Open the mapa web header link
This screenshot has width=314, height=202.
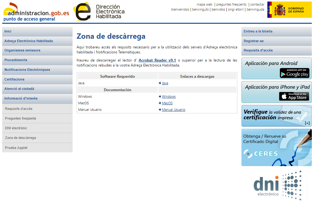(205, 4)
